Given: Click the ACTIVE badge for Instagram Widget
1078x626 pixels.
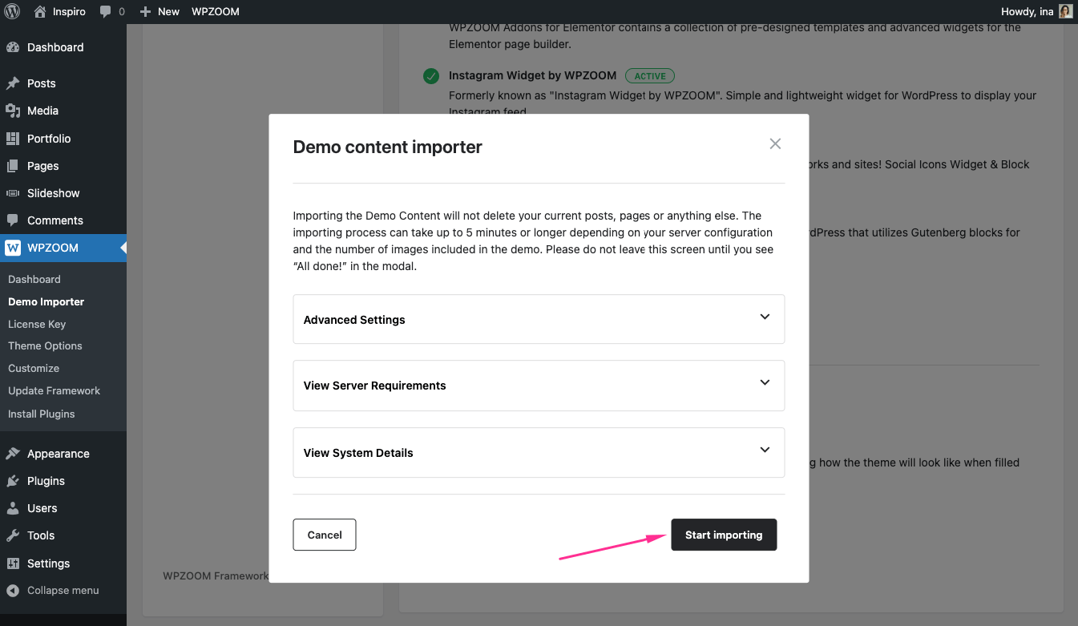Looking at the screenshot, I should (650, 76).
